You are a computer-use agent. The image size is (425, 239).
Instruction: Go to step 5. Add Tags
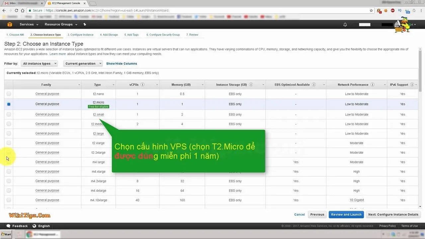(131, 35)
